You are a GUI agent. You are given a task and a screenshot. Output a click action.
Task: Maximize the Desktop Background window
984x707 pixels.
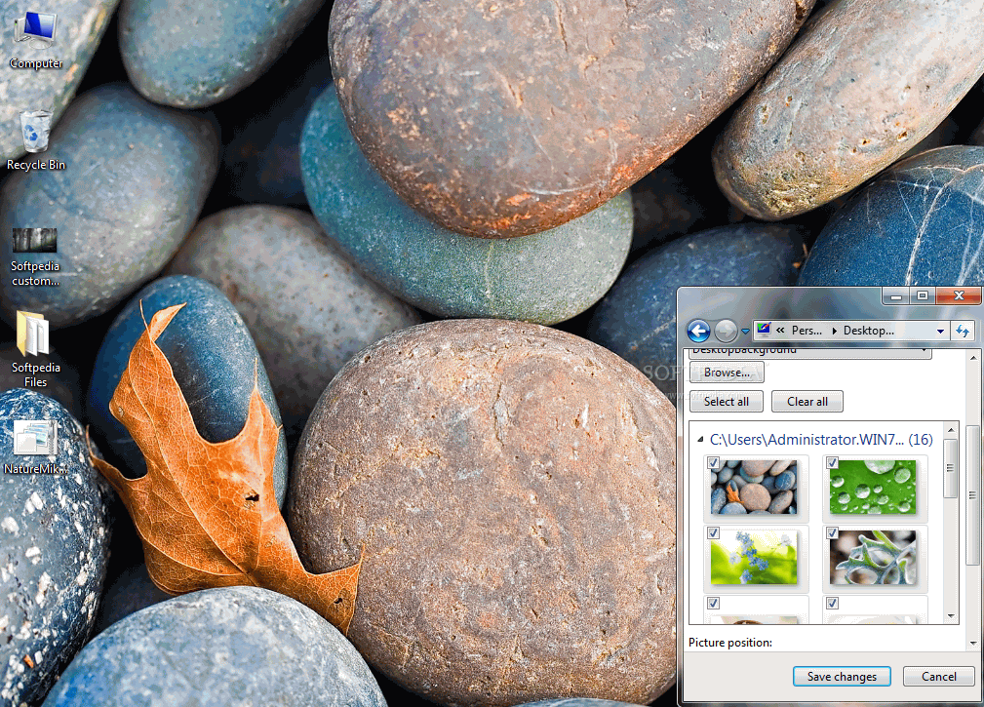click(x=922, y=295)
